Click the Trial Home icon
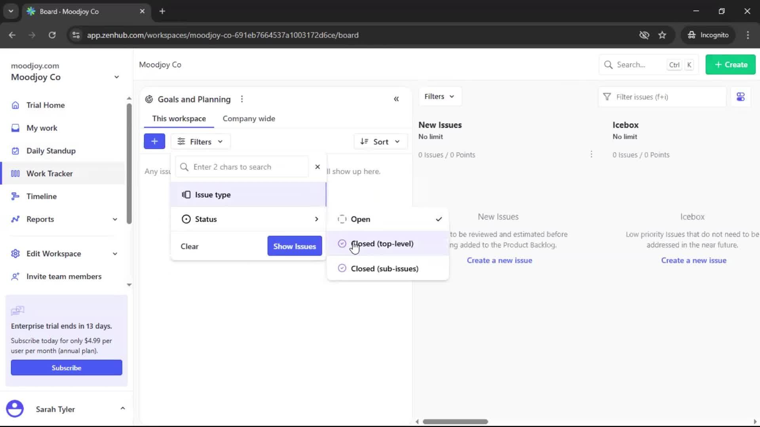This screenshot has height=427, width=760. tap(15, 105)
